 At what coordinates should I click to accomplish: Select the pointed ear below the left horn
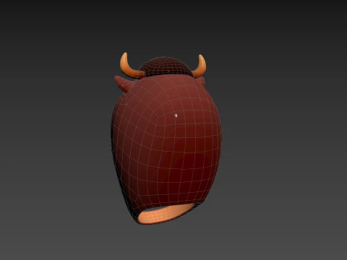(124, 83)
